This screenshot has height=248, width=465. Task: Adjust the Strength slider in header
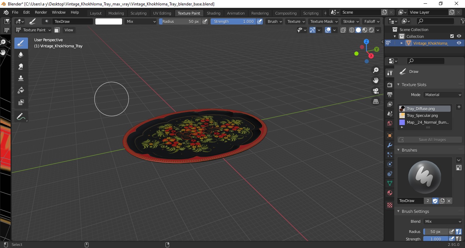point(233,21)
